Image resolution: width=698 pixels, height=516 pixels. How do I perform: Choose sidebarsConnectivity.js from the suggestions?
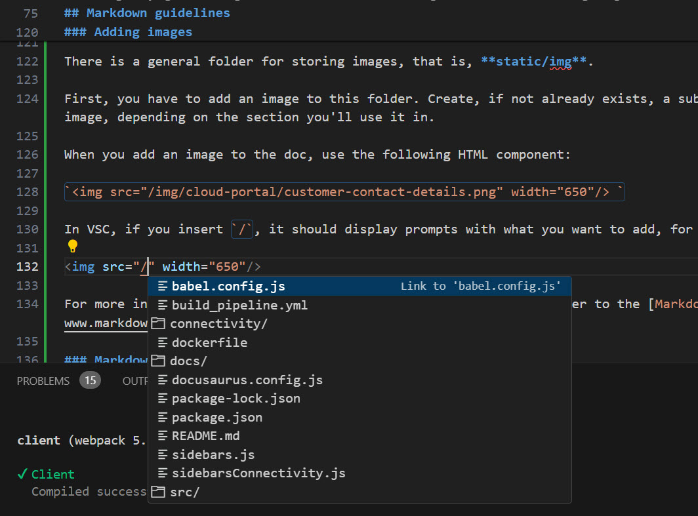coord(359,473)
